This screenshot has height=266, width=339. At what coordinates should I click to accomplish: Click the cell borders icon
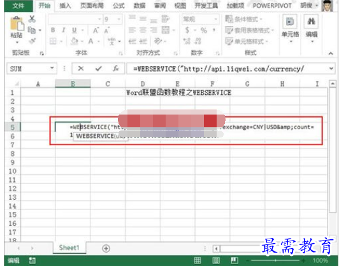pyautogui.click(x=53, y=41)
